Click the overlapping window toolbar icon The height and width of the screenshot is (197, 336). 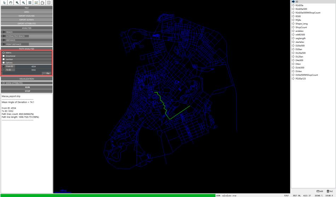[43, 2]
